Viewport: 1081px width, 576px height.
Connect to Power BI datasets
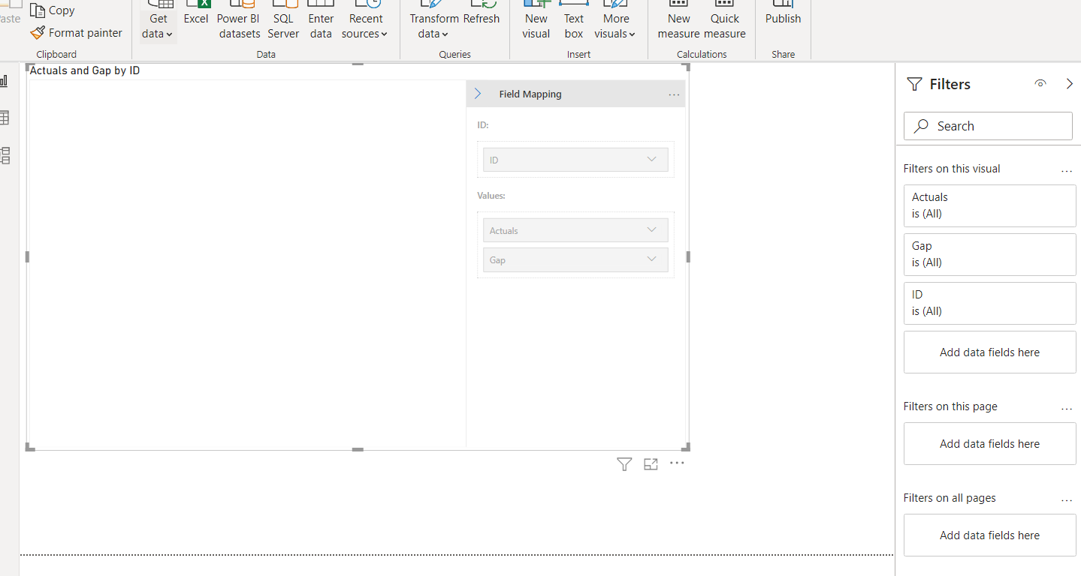click(x=240, y=21)
